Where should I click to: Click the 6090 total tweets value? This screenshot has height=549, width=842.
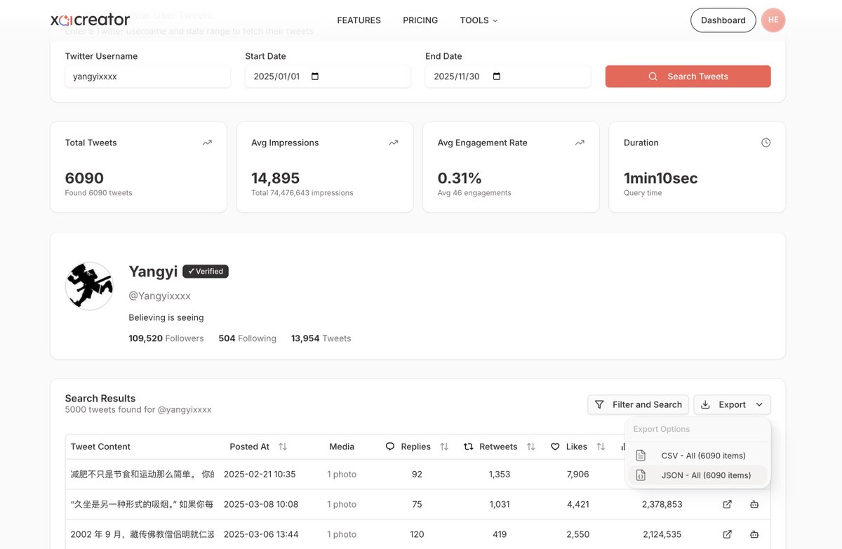point(84,178)
